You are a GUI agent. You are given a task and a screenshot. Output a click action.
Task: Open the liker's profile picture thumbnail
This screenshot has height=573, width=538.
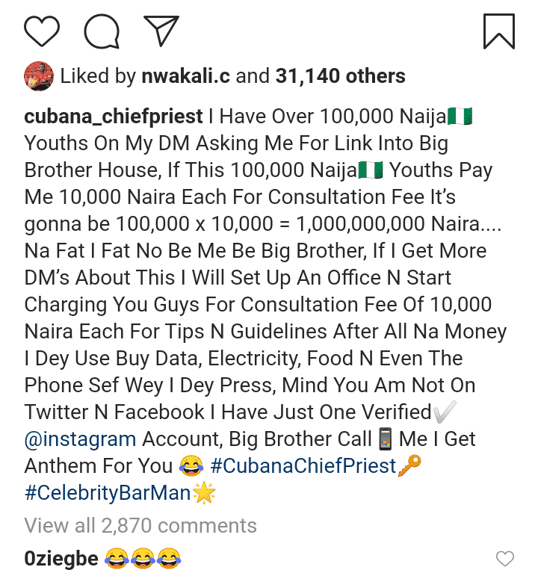[x=38, y=75]
